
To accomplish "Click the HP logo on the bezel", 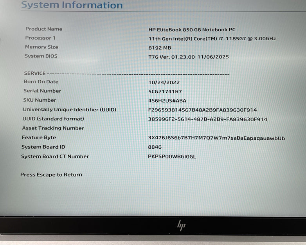I will pyautogui.click(x=181, y=225).
